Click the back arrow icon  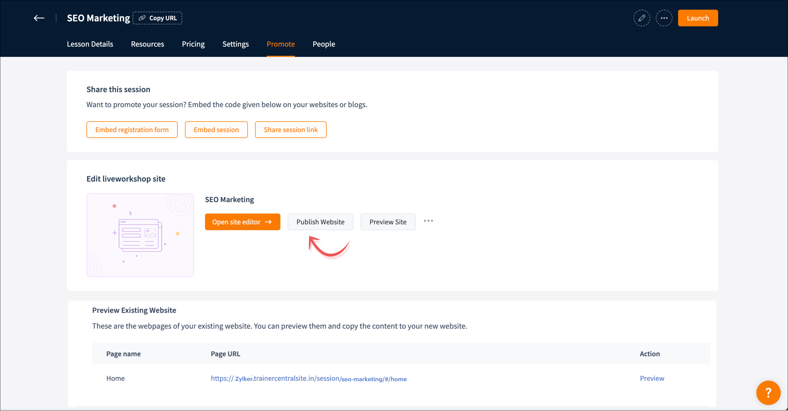(39, 18)
